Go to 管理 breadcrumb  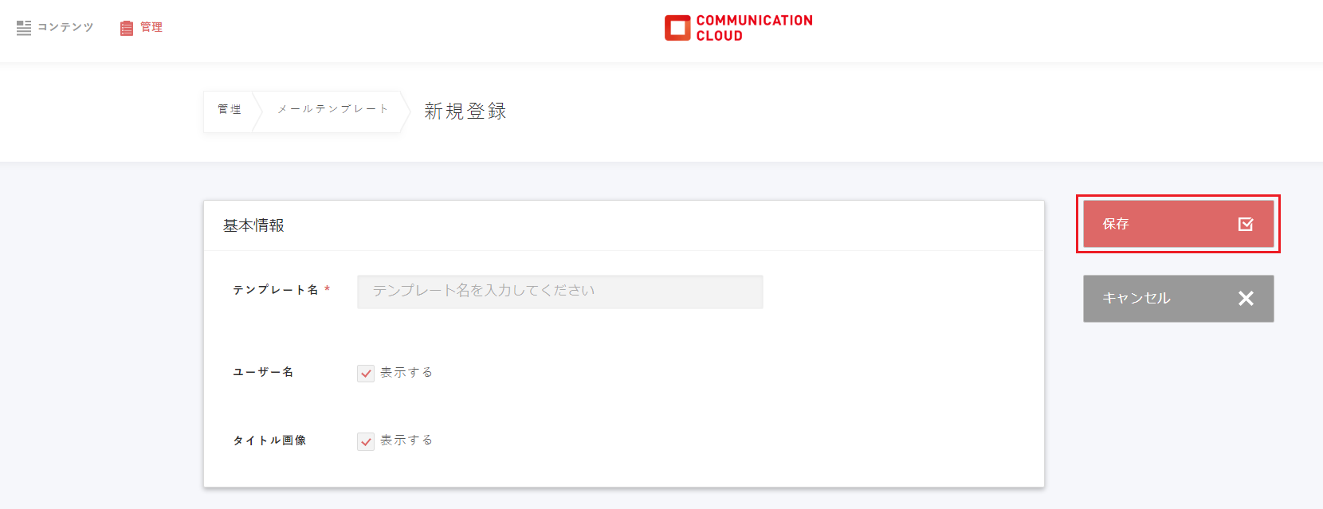click(x=230, y=110)
